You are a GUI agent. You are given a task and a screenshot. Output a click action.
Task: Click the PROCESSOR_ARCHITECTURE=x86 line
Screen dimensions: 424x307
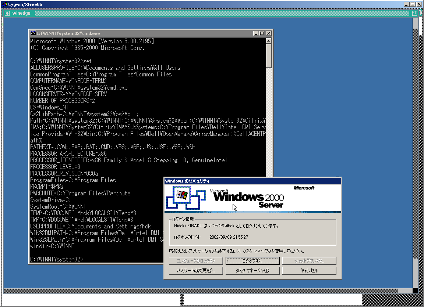tap(68, 153)
